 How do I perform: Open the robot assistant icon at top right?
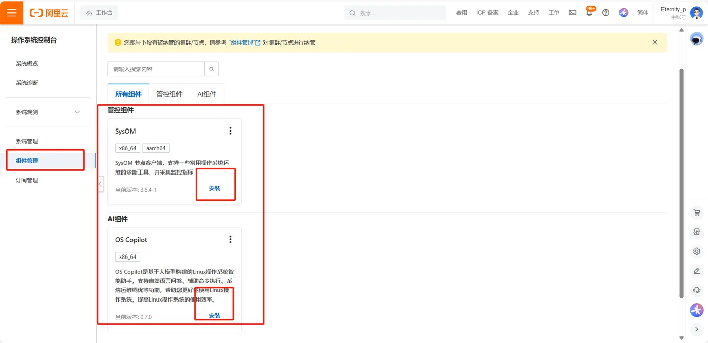697,39
